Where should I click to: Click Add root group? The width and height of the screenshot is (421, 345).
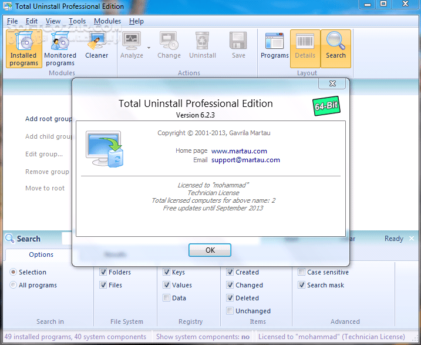(49, 119)
